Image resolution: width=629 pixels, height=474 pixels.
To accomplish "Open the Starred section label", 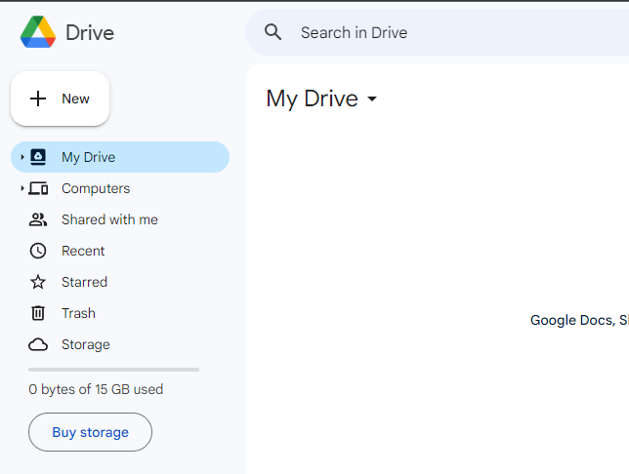I will 84,282.
